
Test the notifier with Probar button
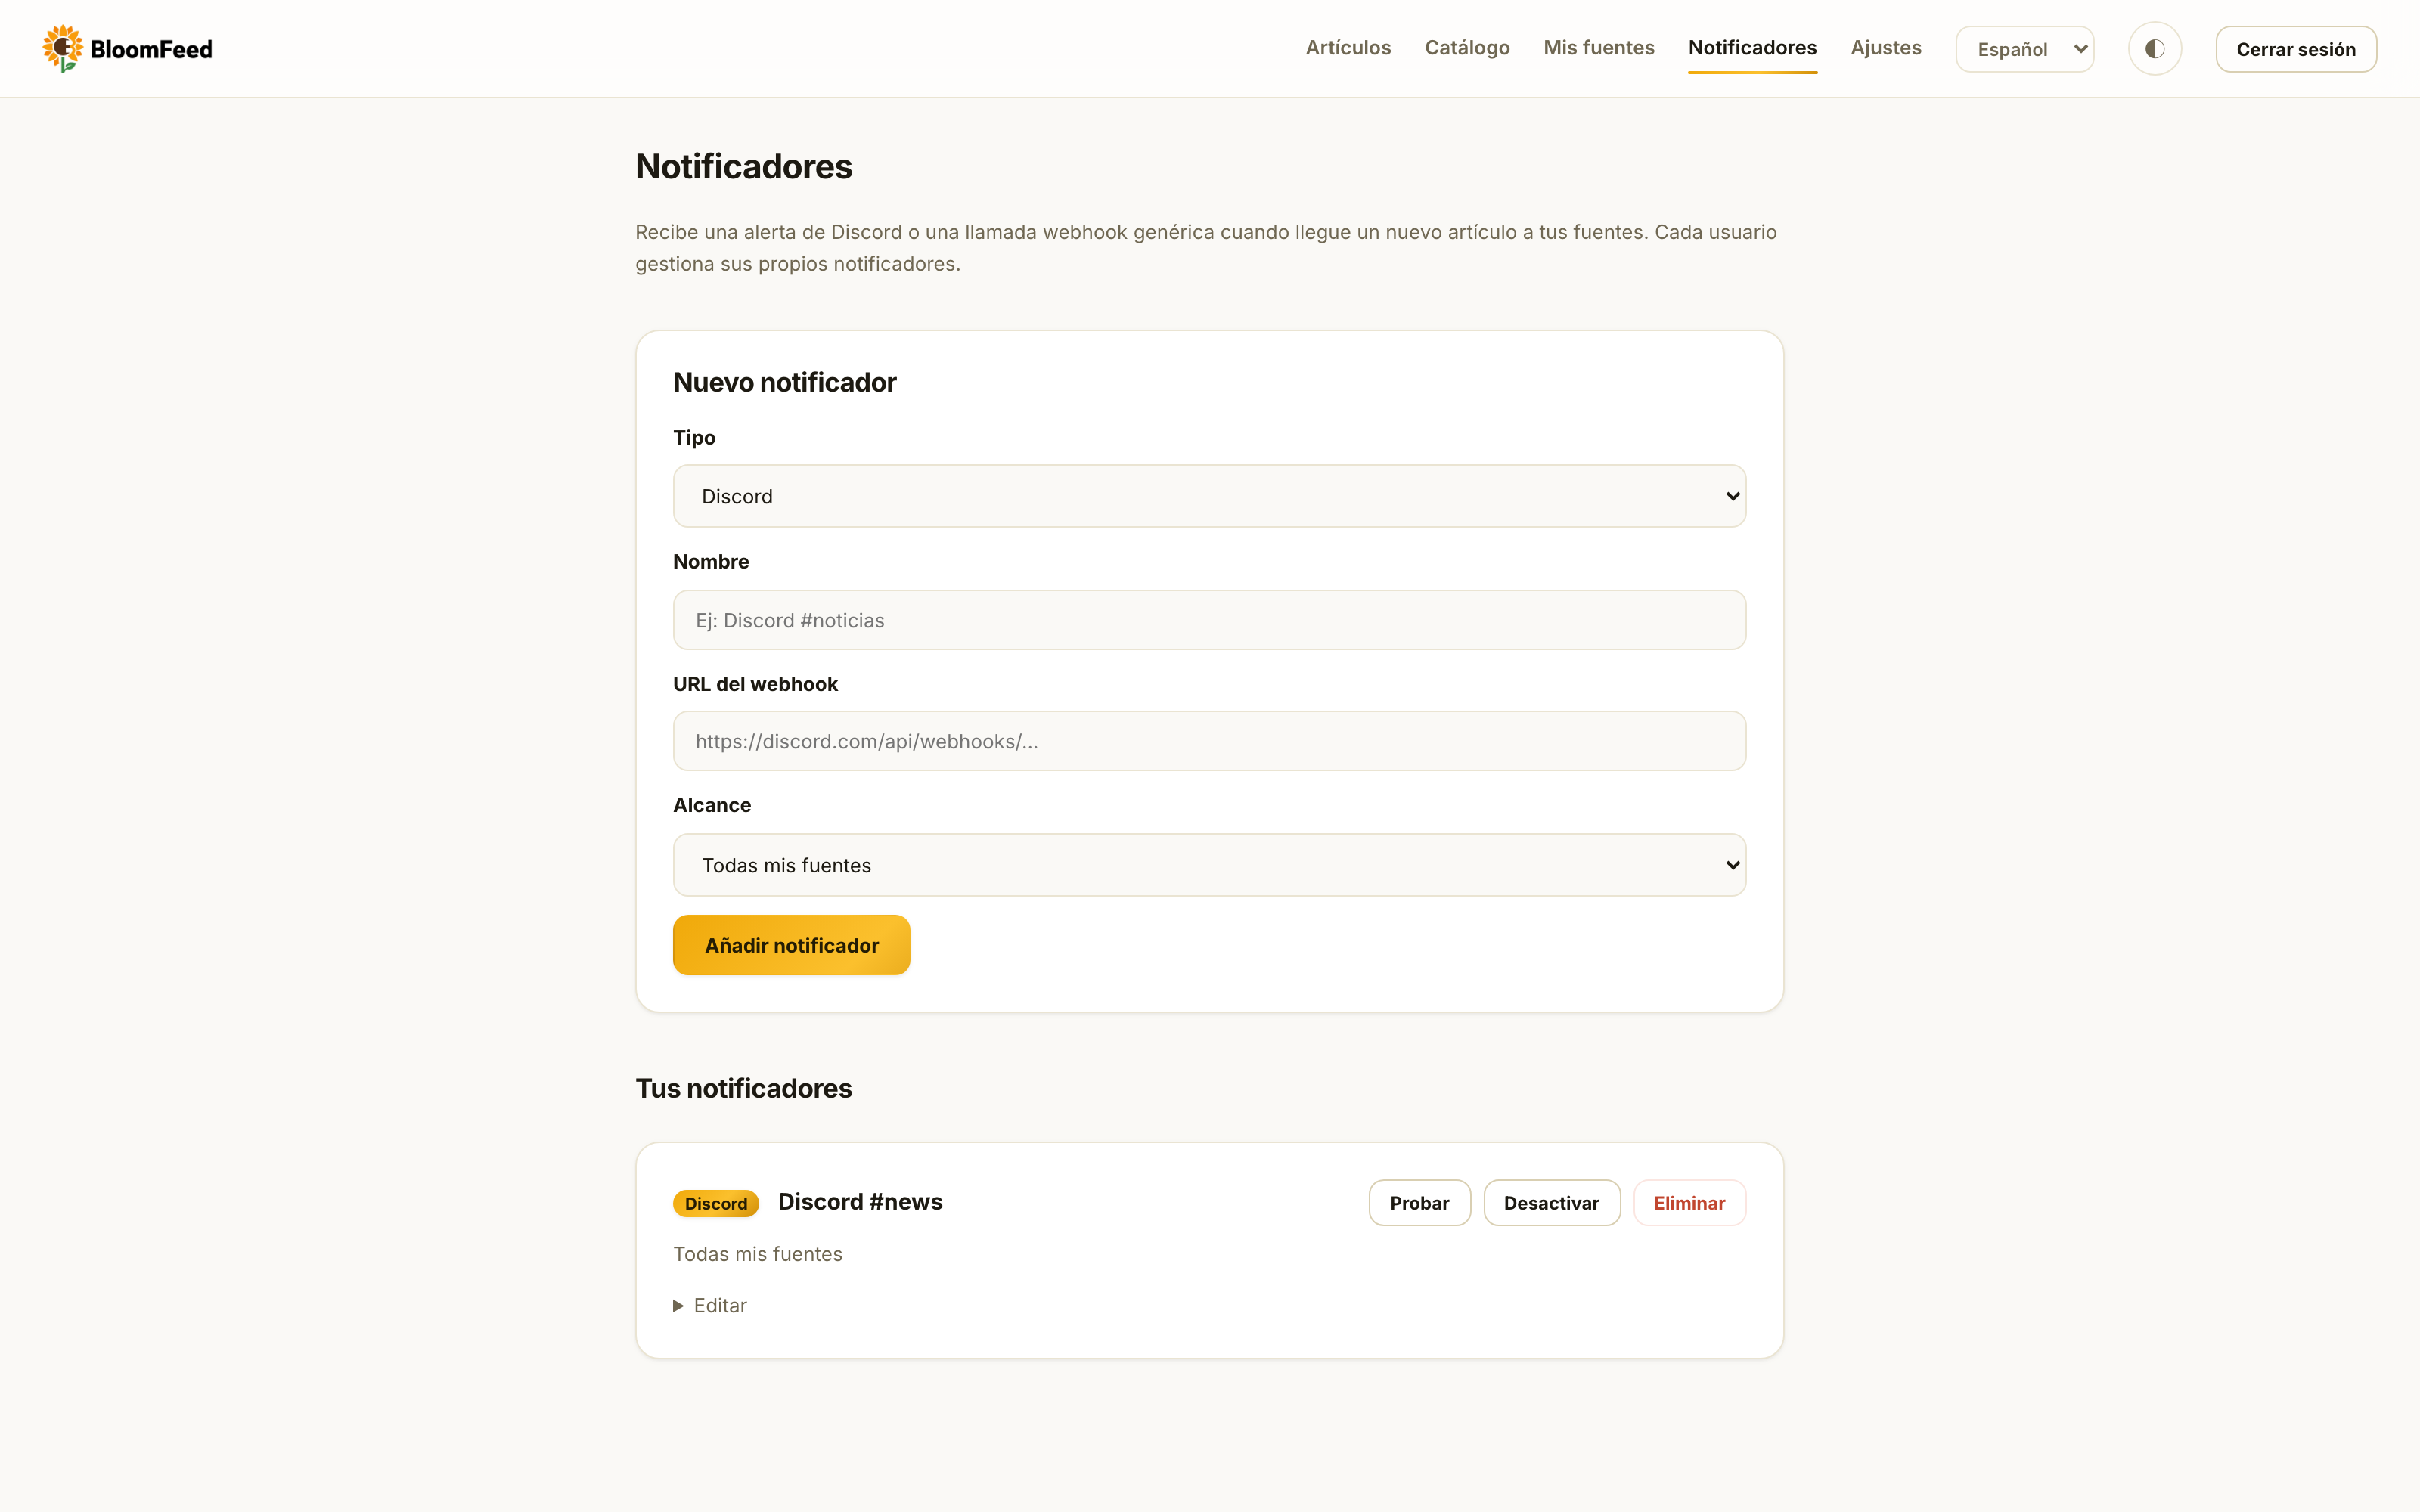click(1419, 1203)
